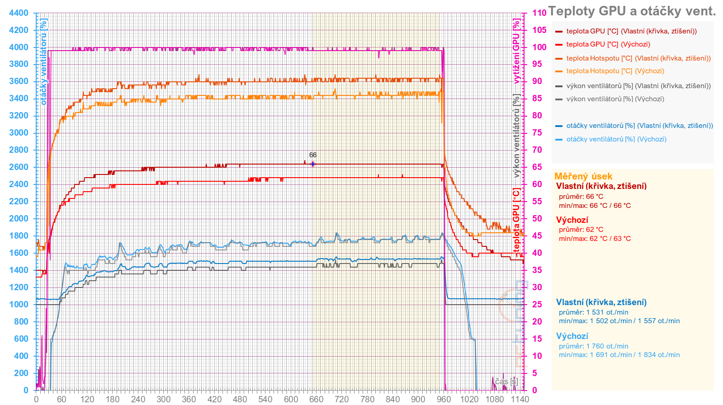The image size is (723, 405).
Task: Click 'min/max: 66 °C / 66 °C' value
Action: tap(595, 206)
